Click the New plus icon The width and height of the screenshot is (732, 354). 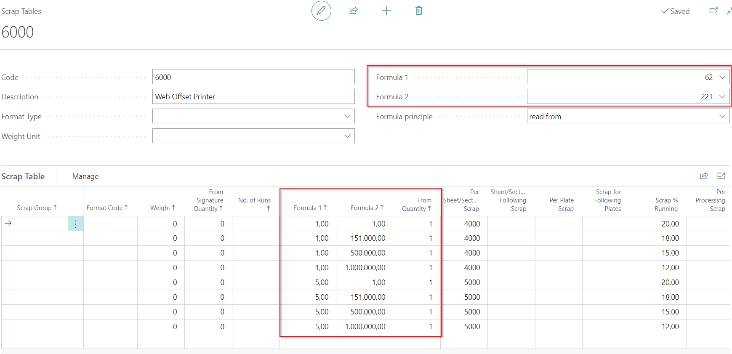pos(386,11)
